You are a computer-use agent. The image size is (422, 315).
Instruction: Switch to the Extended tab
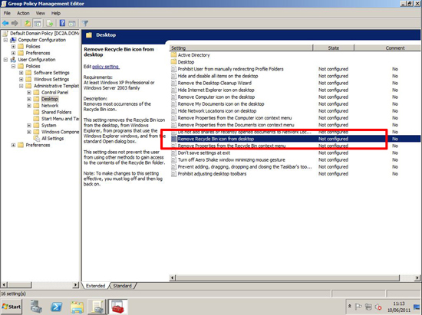95,286
